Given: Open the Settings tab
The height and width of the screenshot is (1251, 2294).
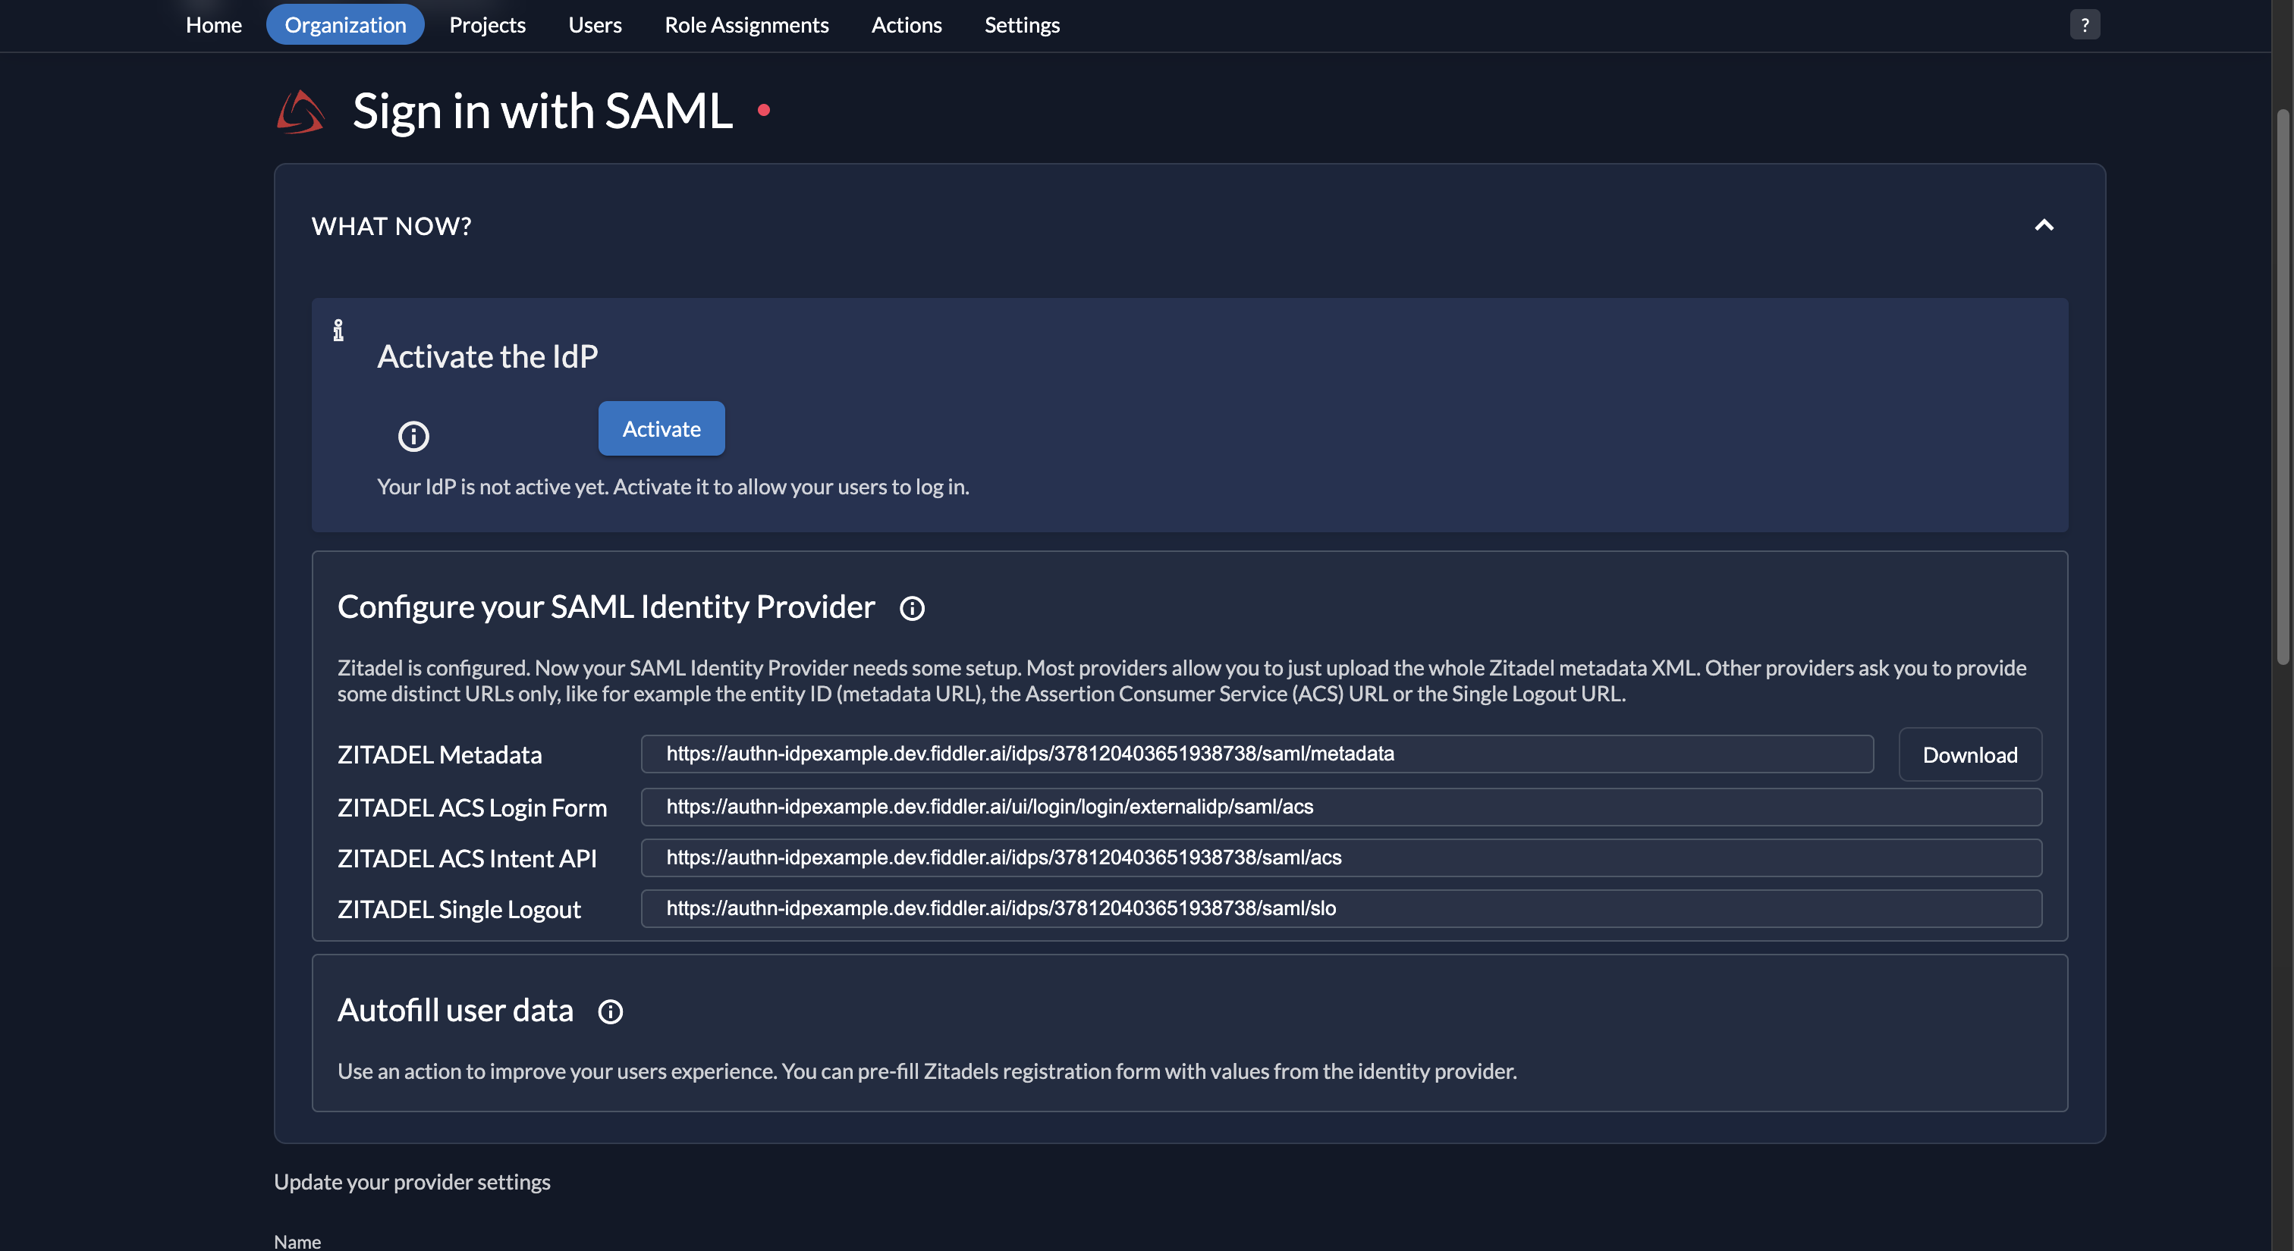Looking at the screenshot, I should tap(1021, 25).
